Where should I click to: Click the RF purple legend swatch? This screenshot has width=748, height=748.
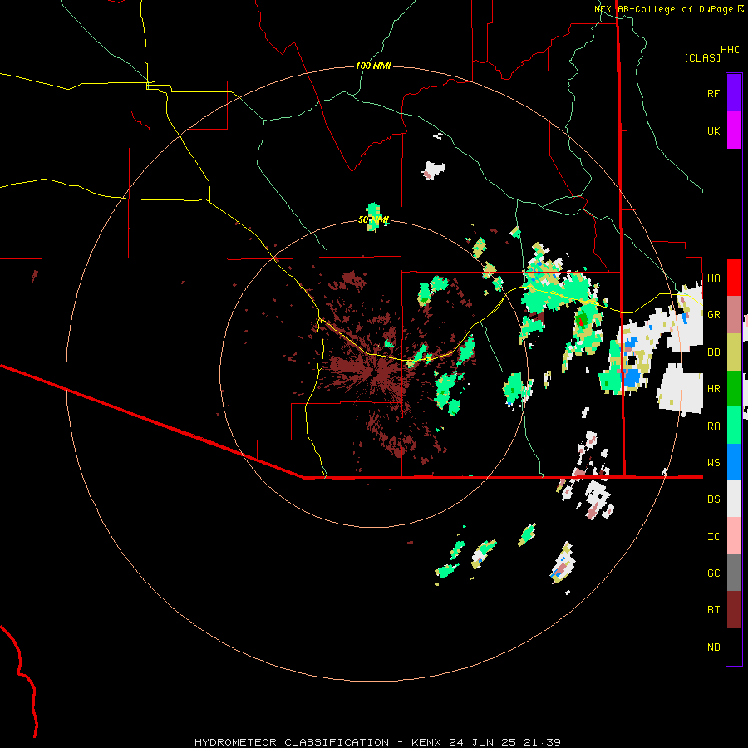coord(734,93)
